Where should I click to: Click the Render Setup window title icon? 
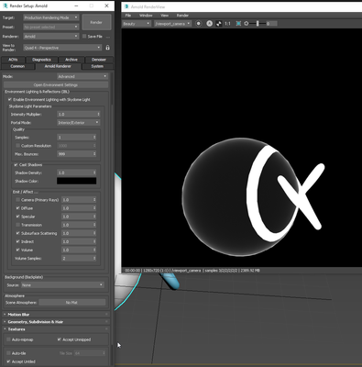coord(5,6)
